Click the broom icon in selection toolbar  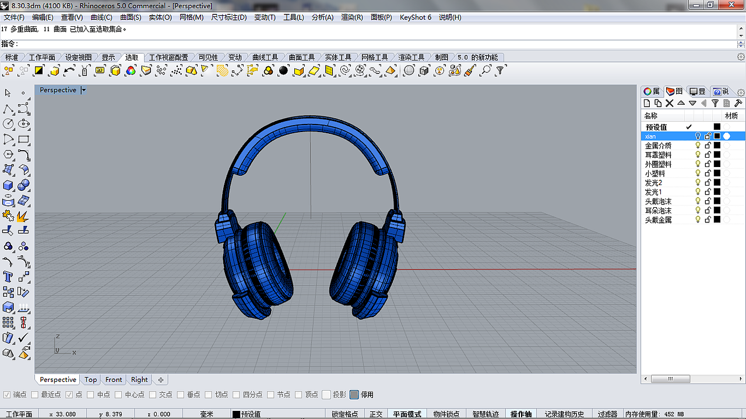(470, 70)
